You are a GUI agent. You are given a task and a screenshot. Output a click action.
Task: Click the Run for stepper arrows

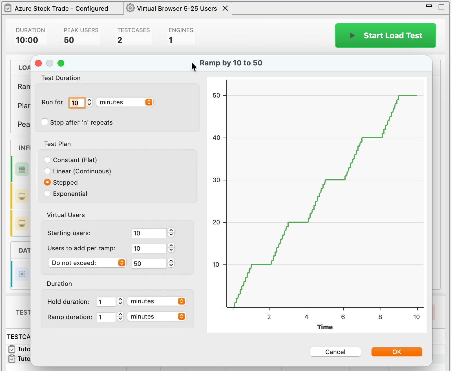click(90, 102)
